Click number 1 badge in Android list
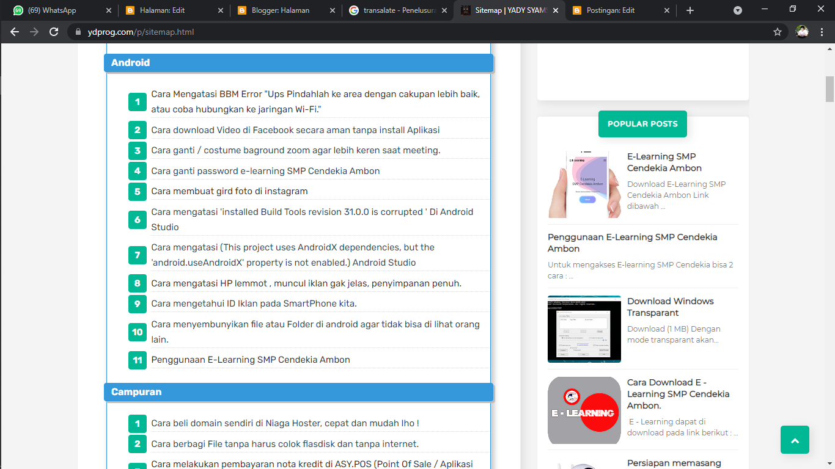 click(x=138, y=102)
